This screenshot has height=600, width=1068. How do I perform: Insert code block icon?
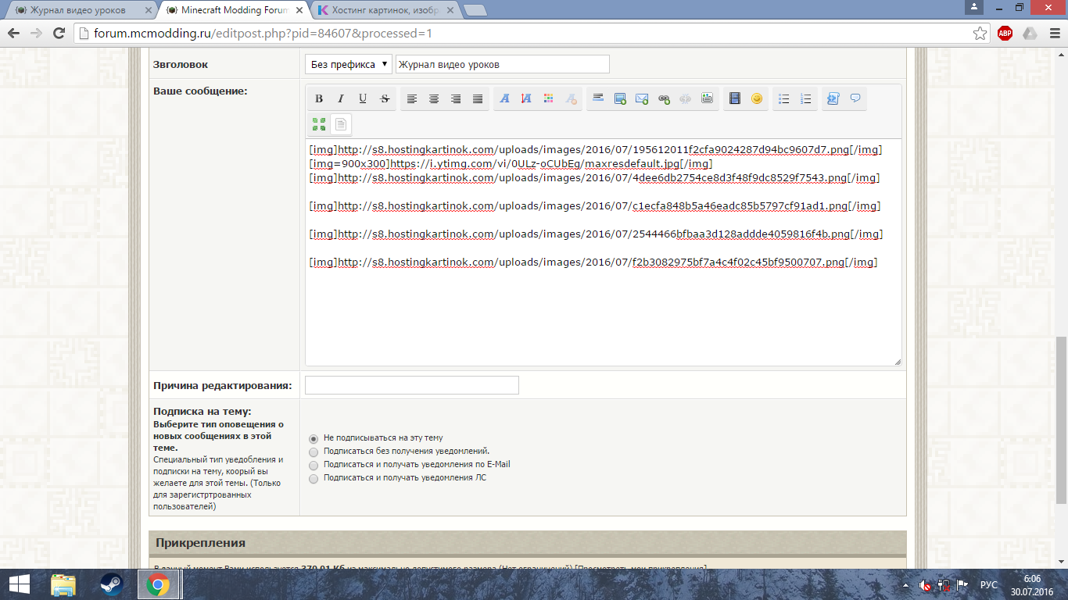point(833,98)
